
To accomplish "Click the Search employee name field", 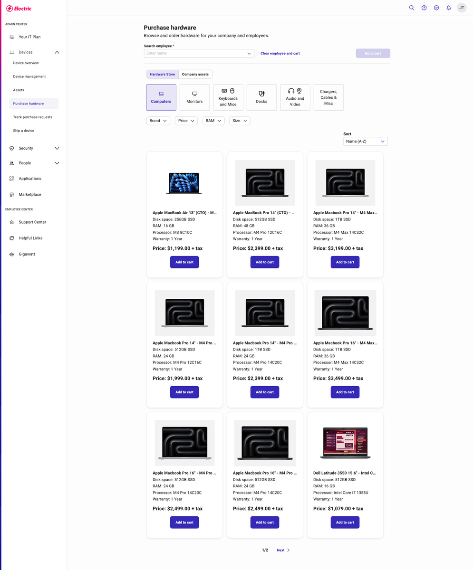I will tap(195, 54).
